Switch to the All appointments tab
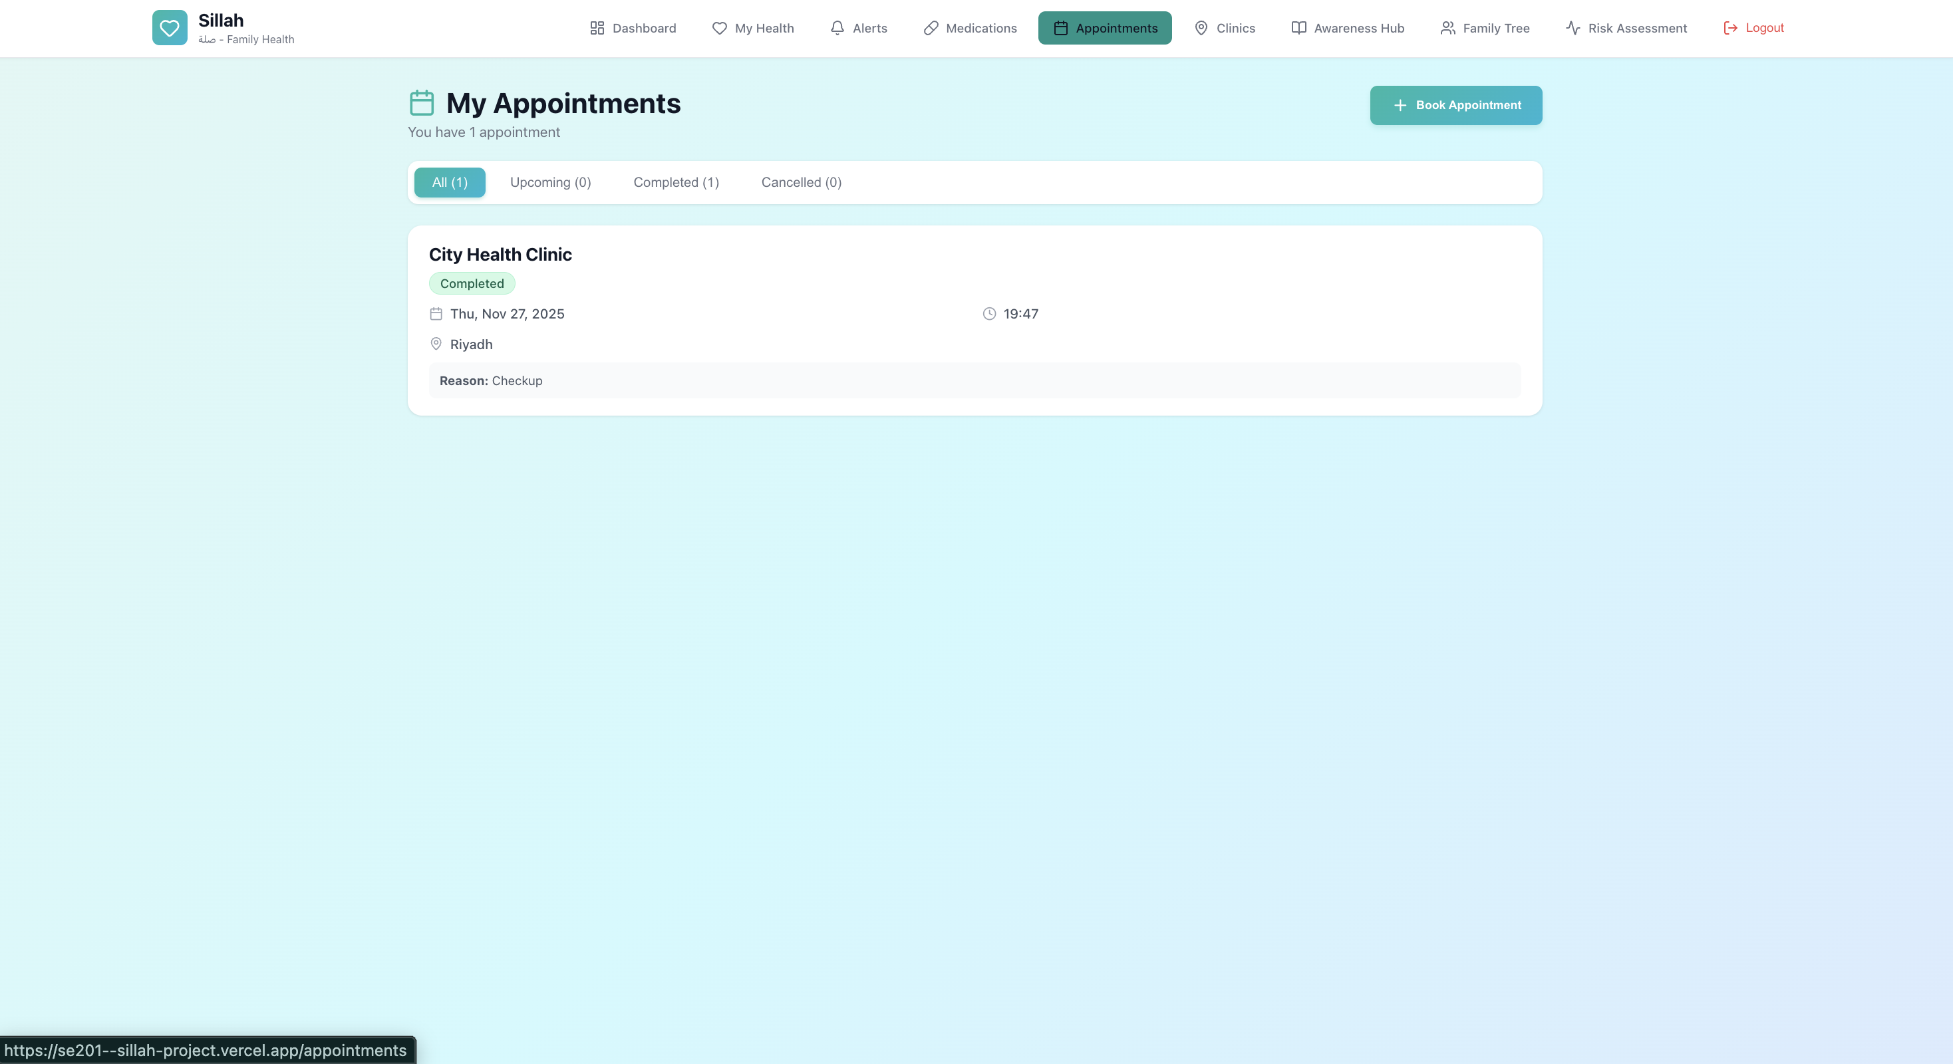The image size is (1953, 1064). [x=449, y=182]
